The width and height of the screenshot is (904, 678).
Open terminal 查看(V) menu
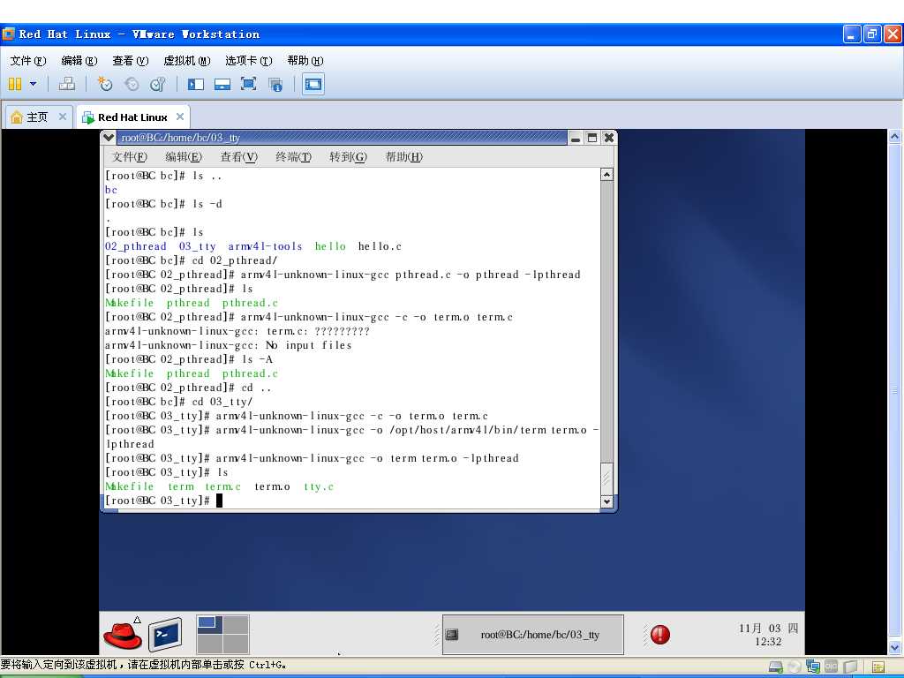point(238,157)
